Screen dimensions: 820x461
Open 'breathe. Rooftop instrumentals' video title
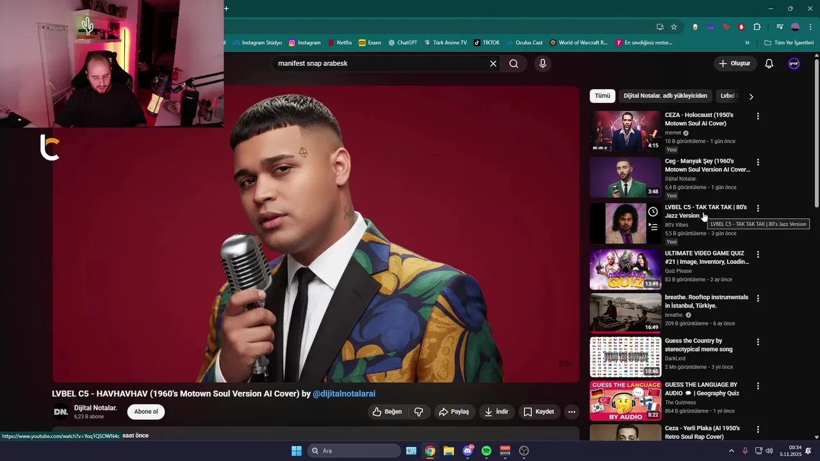707,302
